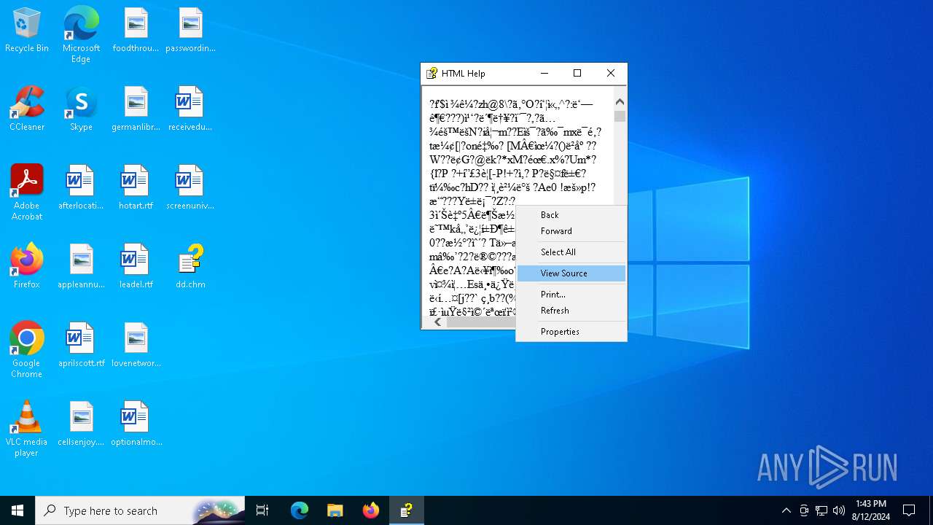Image resolution: width=933 pixels, height=525 pixels.
Task: Choose Refresh in the context menu
Action: [571, 311]
